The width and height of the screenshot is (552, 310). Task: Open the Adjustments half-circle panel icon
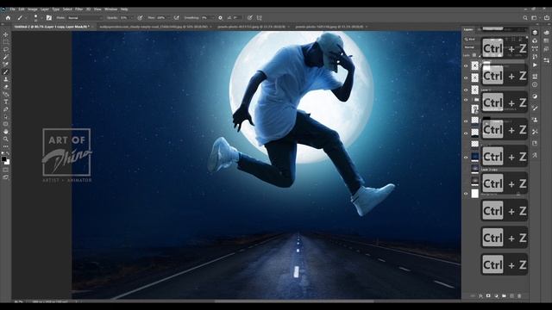[x=535, y=96]
